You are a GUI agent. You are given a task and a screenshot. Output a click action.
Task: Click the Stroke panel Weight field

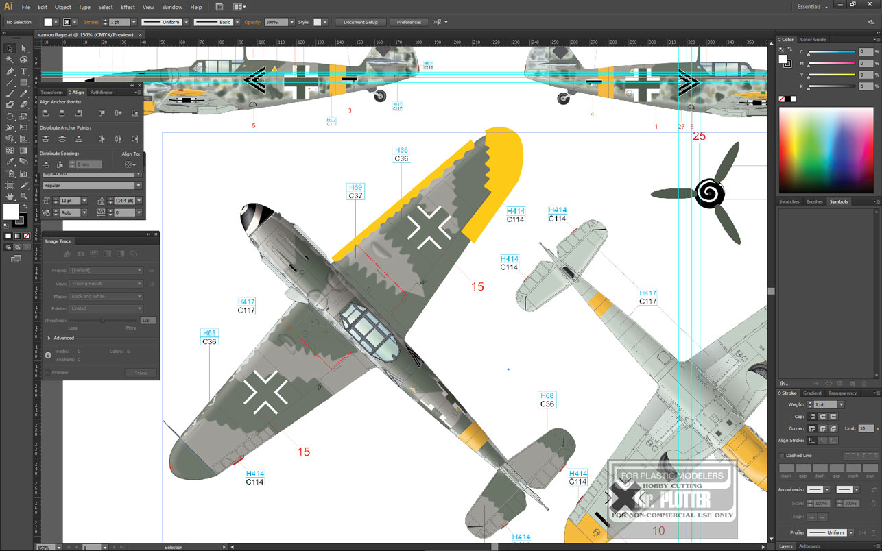825,404
